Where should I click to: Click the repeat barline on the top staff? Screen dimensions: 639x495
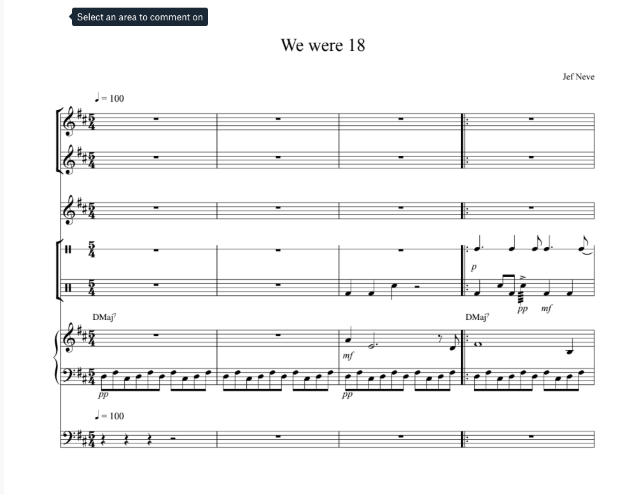click(x=464, y=122)
